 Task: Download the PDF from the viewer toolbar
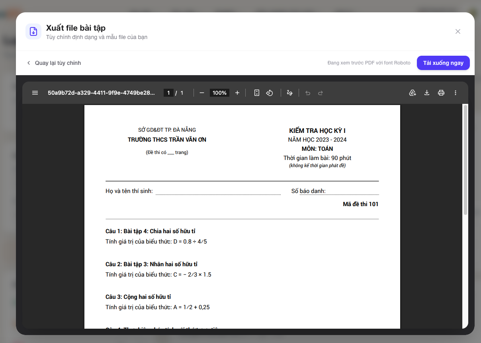click(427, 93)
